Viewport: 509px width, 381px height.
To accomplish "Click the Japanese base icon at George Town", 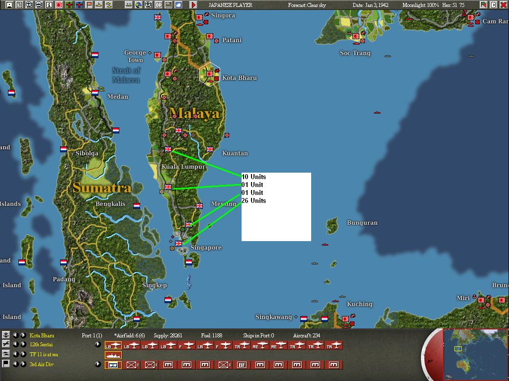I will [x=158, y=55].
